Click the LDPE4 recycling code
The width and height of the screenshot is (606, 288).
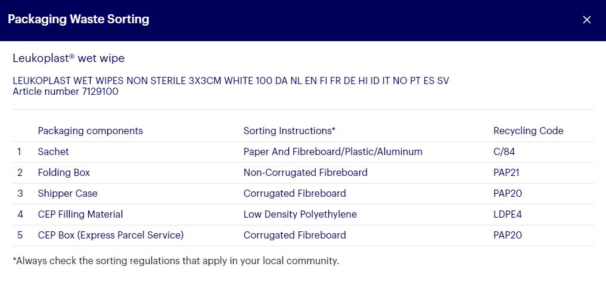pyautogui.click(x=508, y=214)
